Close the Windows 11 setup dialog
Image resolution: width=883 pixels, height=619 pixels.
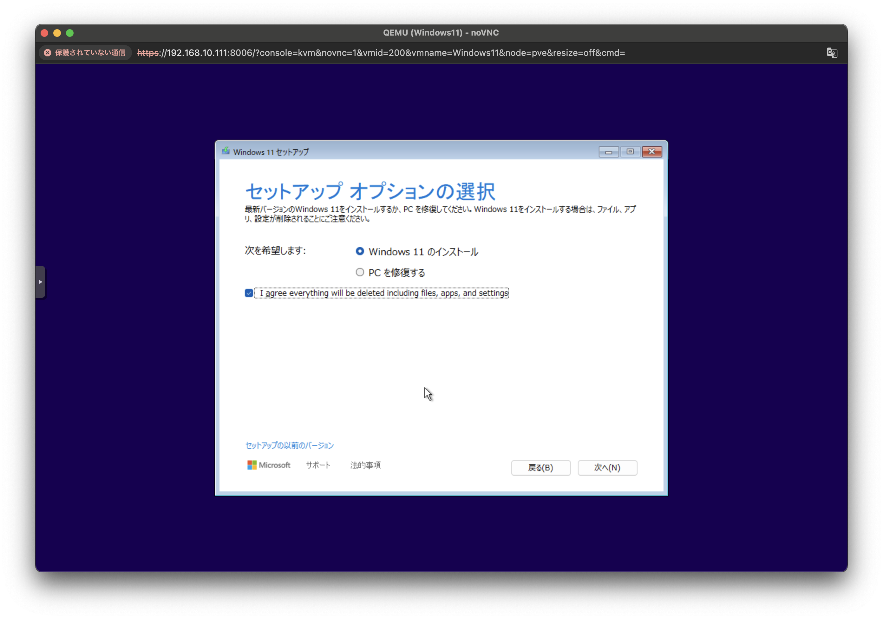coord(651,152)
